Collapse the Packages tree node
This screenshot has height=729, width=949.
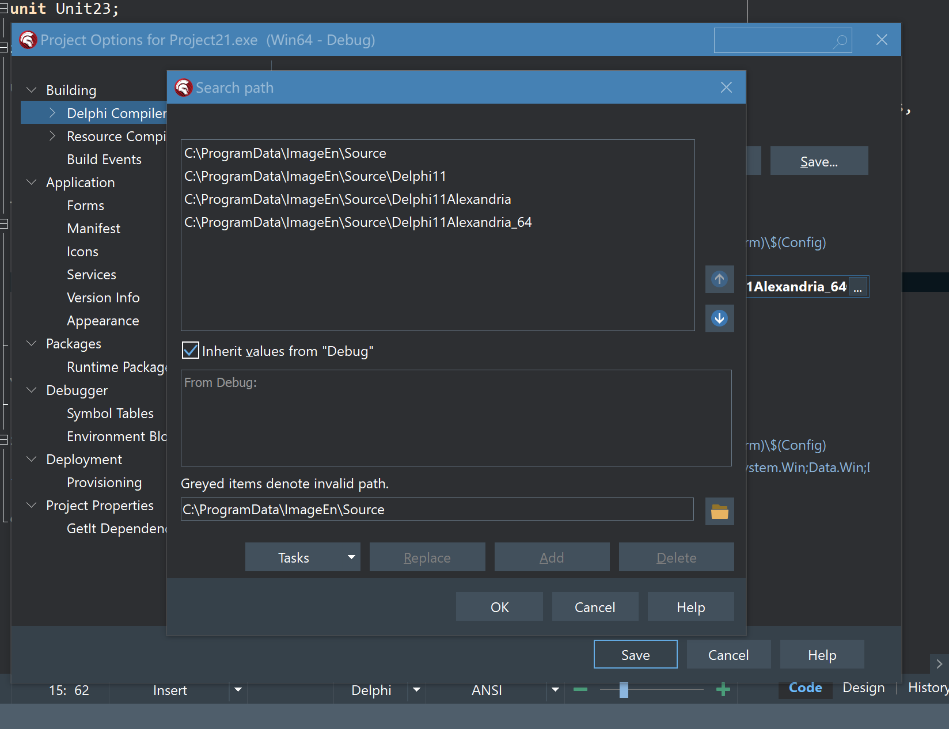click(x=32, y=344)
